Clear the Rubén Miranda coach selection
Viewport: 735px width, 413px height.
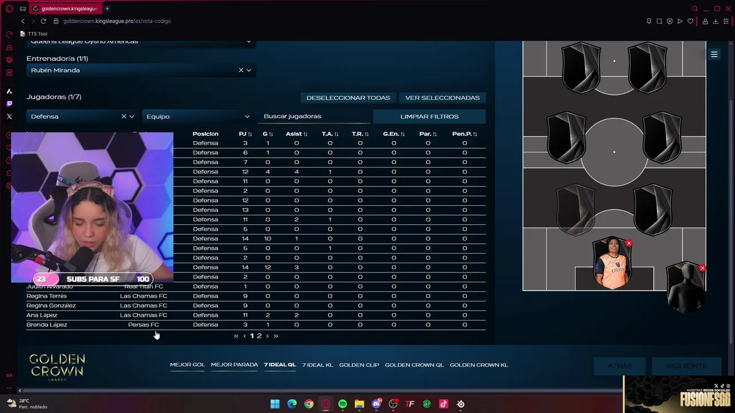(x=241, y=70)
